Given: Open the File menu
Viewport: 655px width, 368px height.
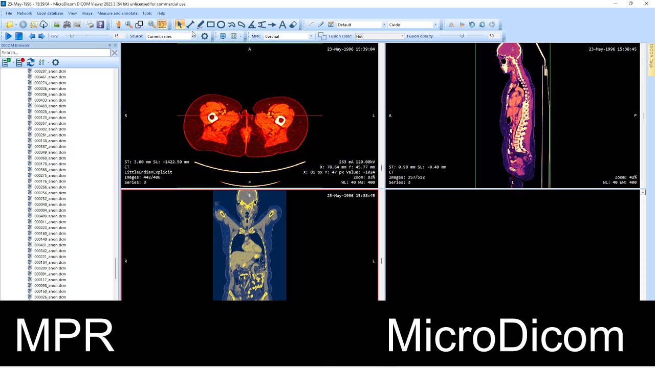Looking at the screenshot, I should tap(9, 13).
